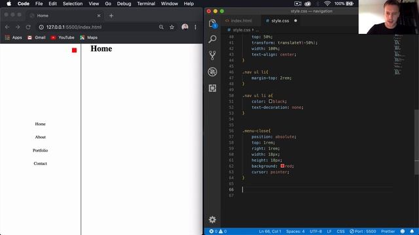Open the Code application menu

click(24, 4)
